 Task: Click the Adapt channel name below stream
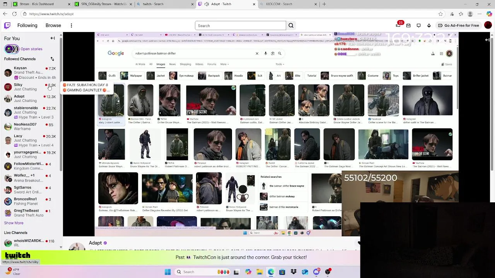(95, 243)
